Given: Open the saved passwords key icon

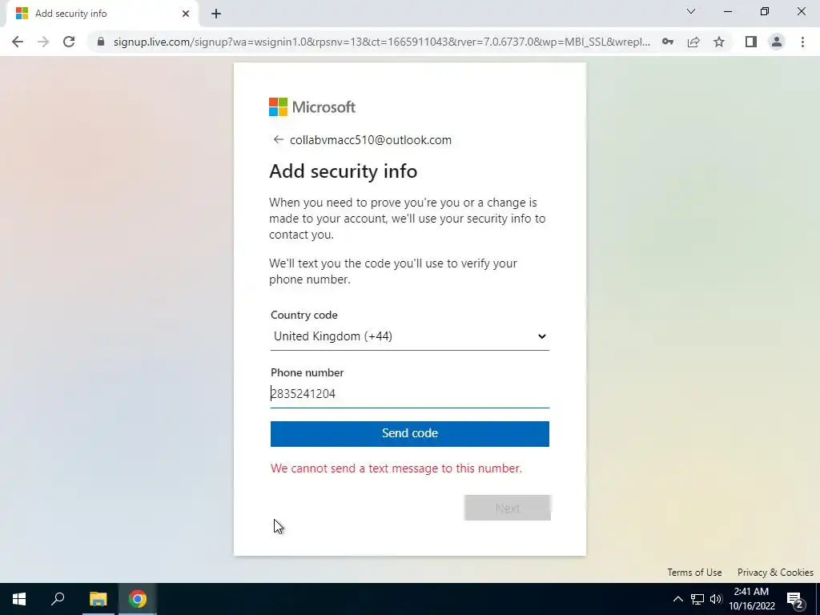Looking at the screenshot, I should click(x=667, y=42).
